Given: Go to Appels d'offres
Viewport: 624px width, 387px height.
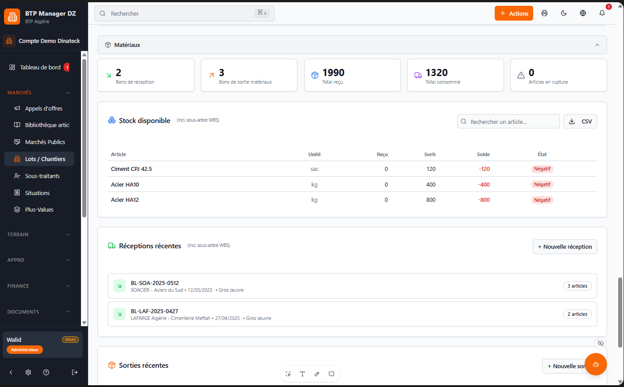Looking at the screenshot, I should point(39,109).
